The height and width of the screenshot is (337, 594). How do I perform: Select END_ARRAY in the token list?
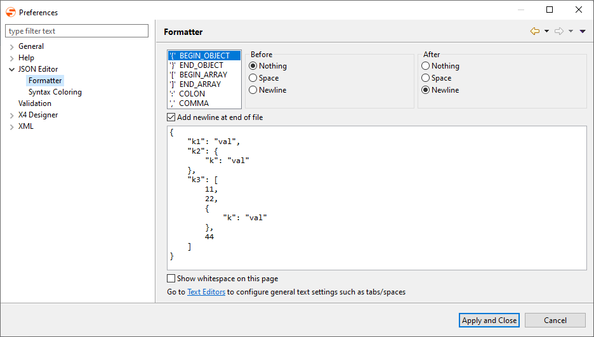pyautogui.click(x=200, y=84)
